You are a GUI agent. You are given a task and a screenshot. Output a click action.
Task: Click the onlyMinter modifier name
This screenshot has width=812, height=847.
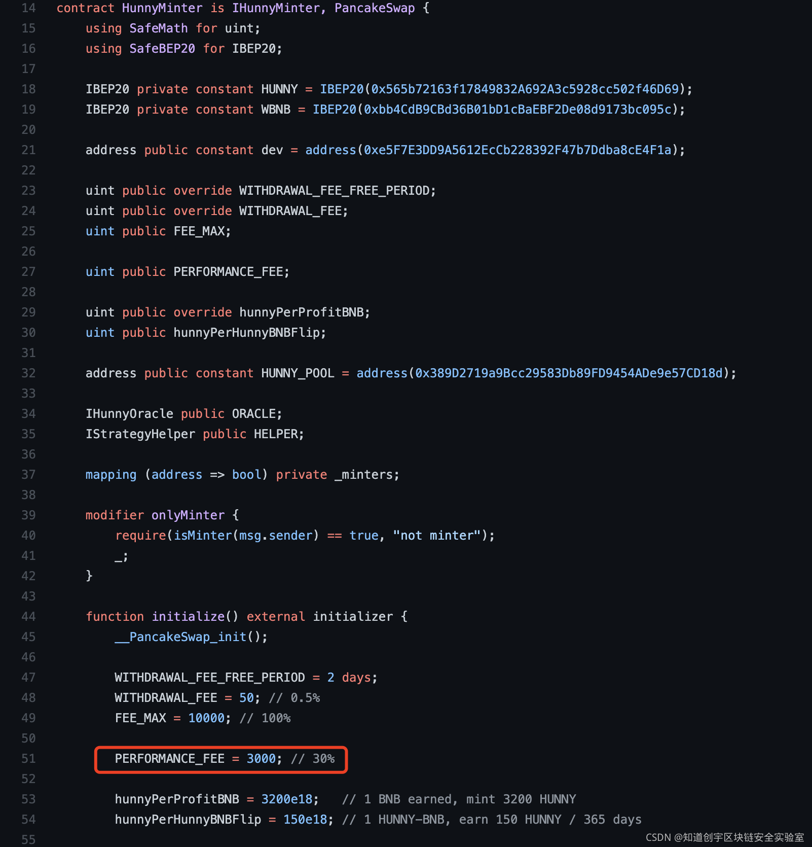(x=188, y=515)
